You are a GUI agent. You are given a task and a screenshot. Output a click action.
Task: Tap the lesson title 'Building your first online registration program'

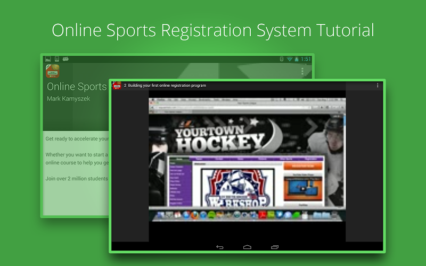[x=167, y=85]
